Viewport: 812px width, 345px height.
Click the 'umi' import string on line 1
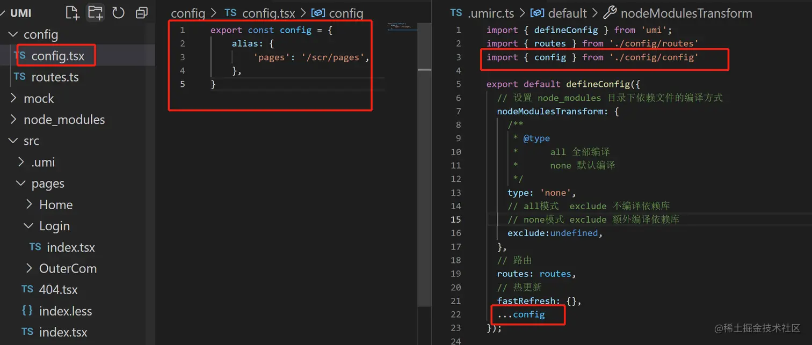click(653, 30)
